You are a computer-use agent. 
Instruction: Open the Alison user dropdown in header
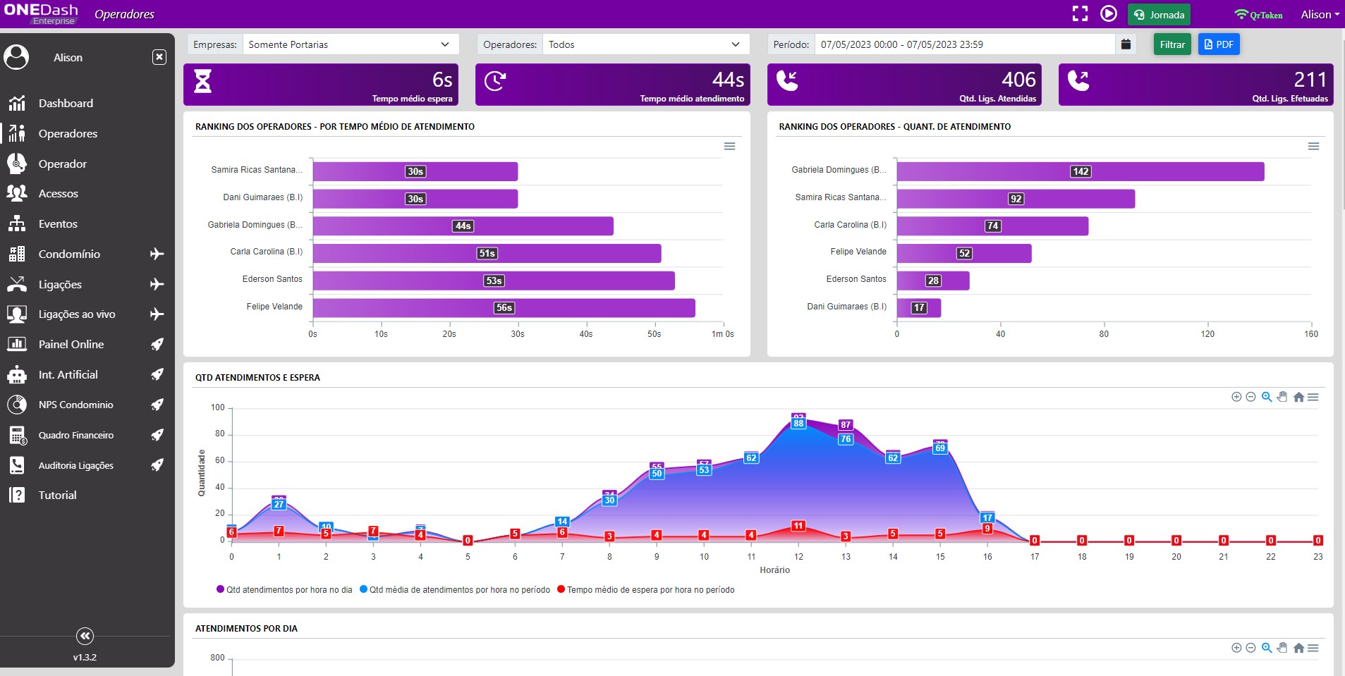1320,14
